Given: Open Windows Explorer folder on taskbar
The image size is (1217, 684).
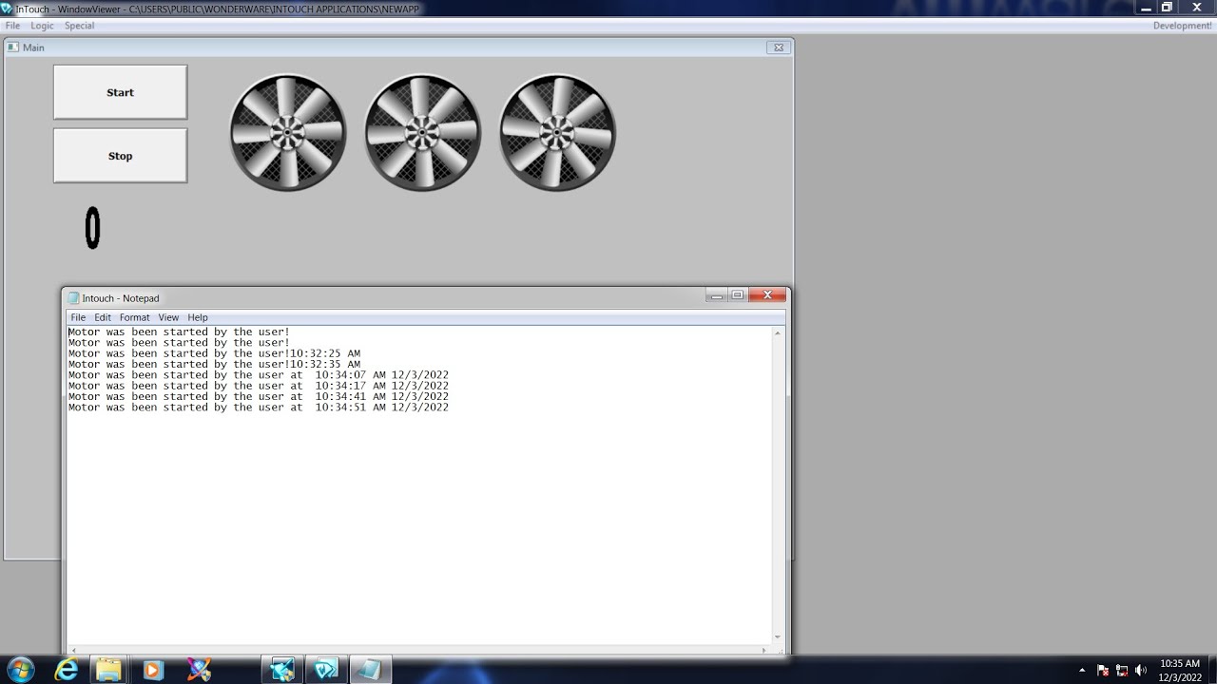Looking at the screenshot, I should tap(108, 670).
